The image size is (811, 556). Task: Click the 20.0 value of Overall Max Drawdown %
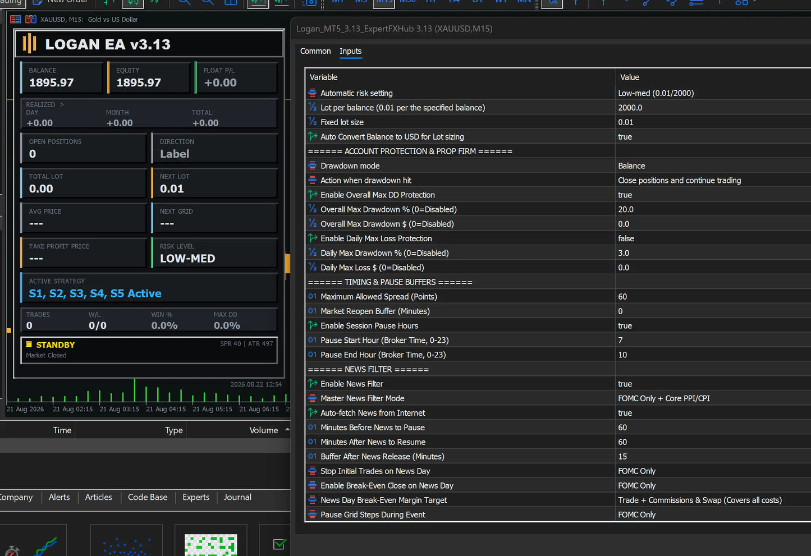(626, 209)
